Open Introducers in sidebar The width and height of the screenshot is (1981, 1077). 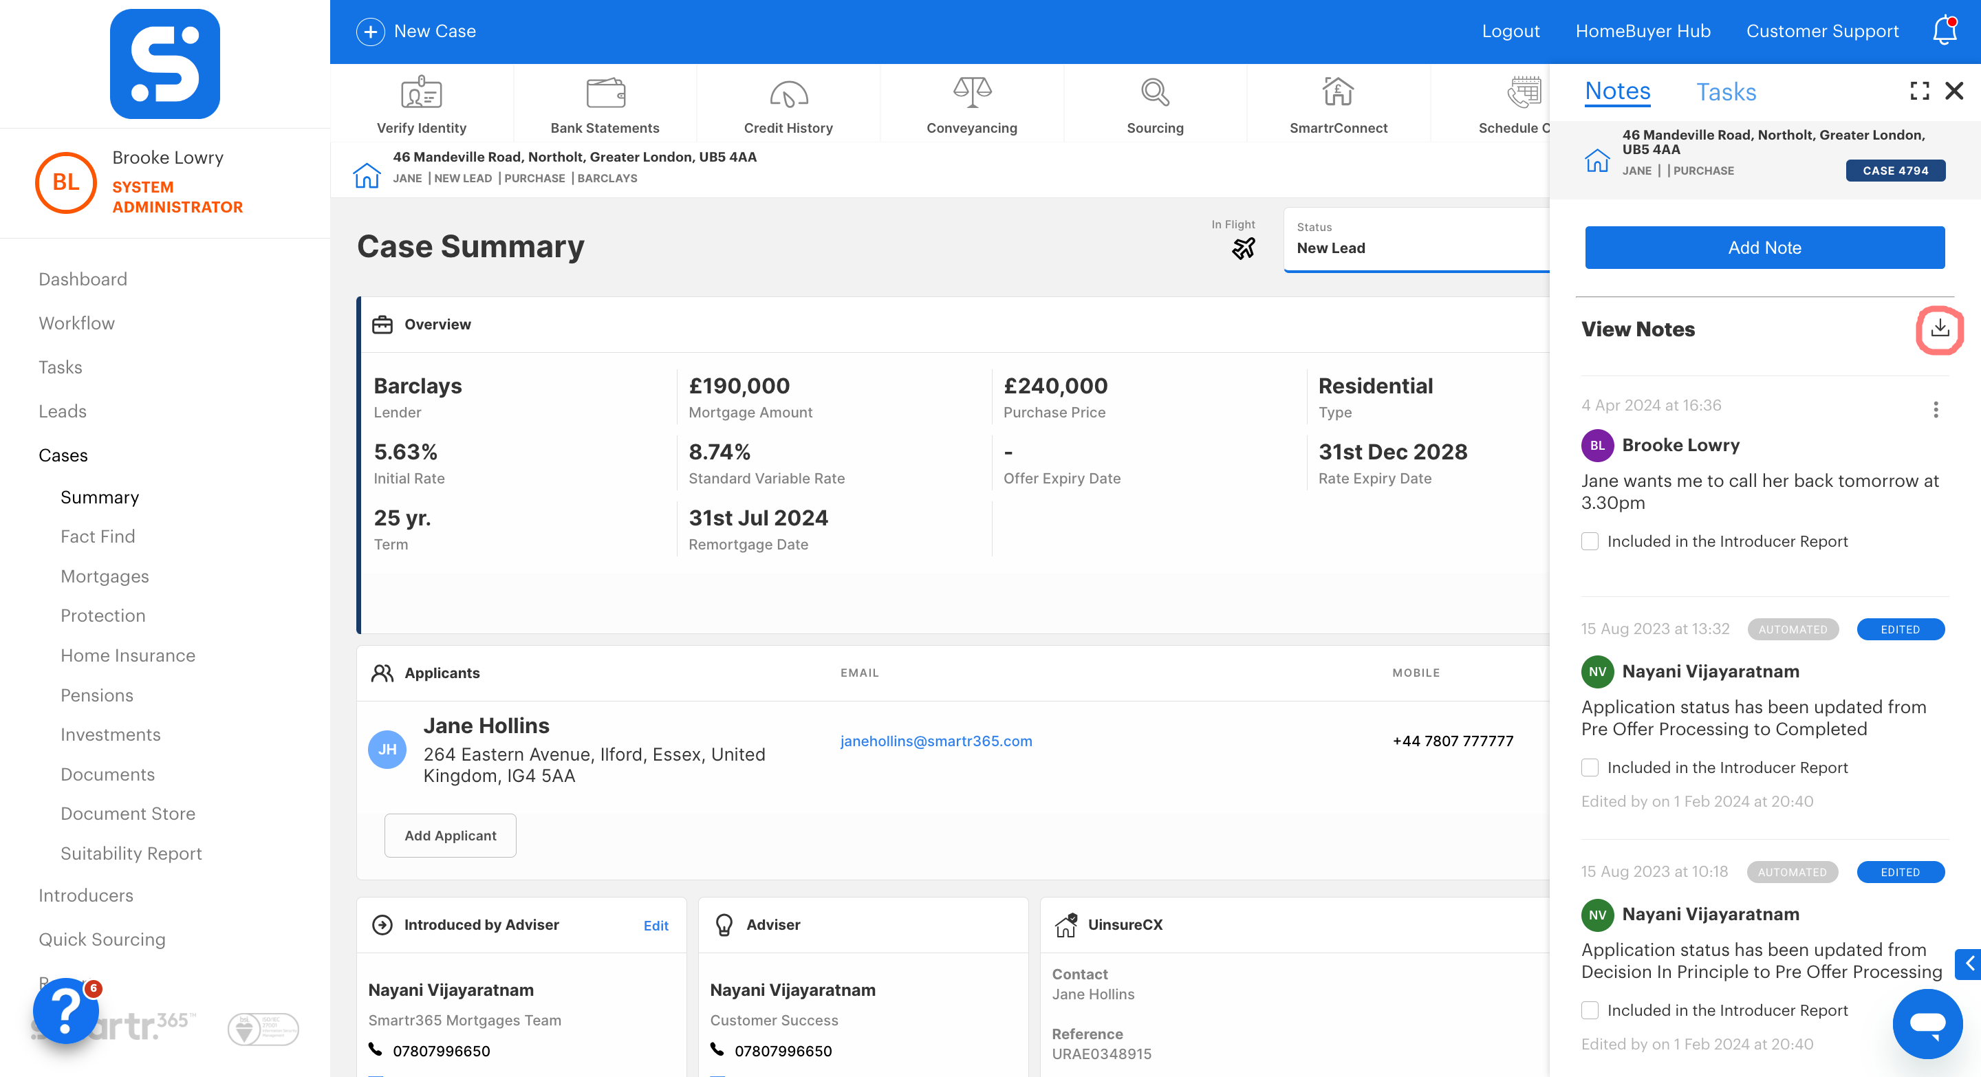click(x=85, y=895)
